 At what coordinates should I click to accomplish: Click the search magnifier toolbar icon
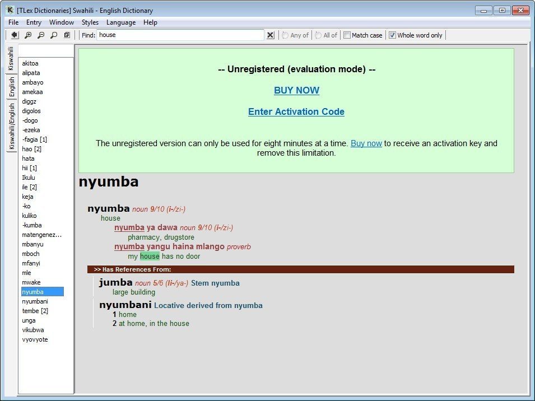click(54, 35)
